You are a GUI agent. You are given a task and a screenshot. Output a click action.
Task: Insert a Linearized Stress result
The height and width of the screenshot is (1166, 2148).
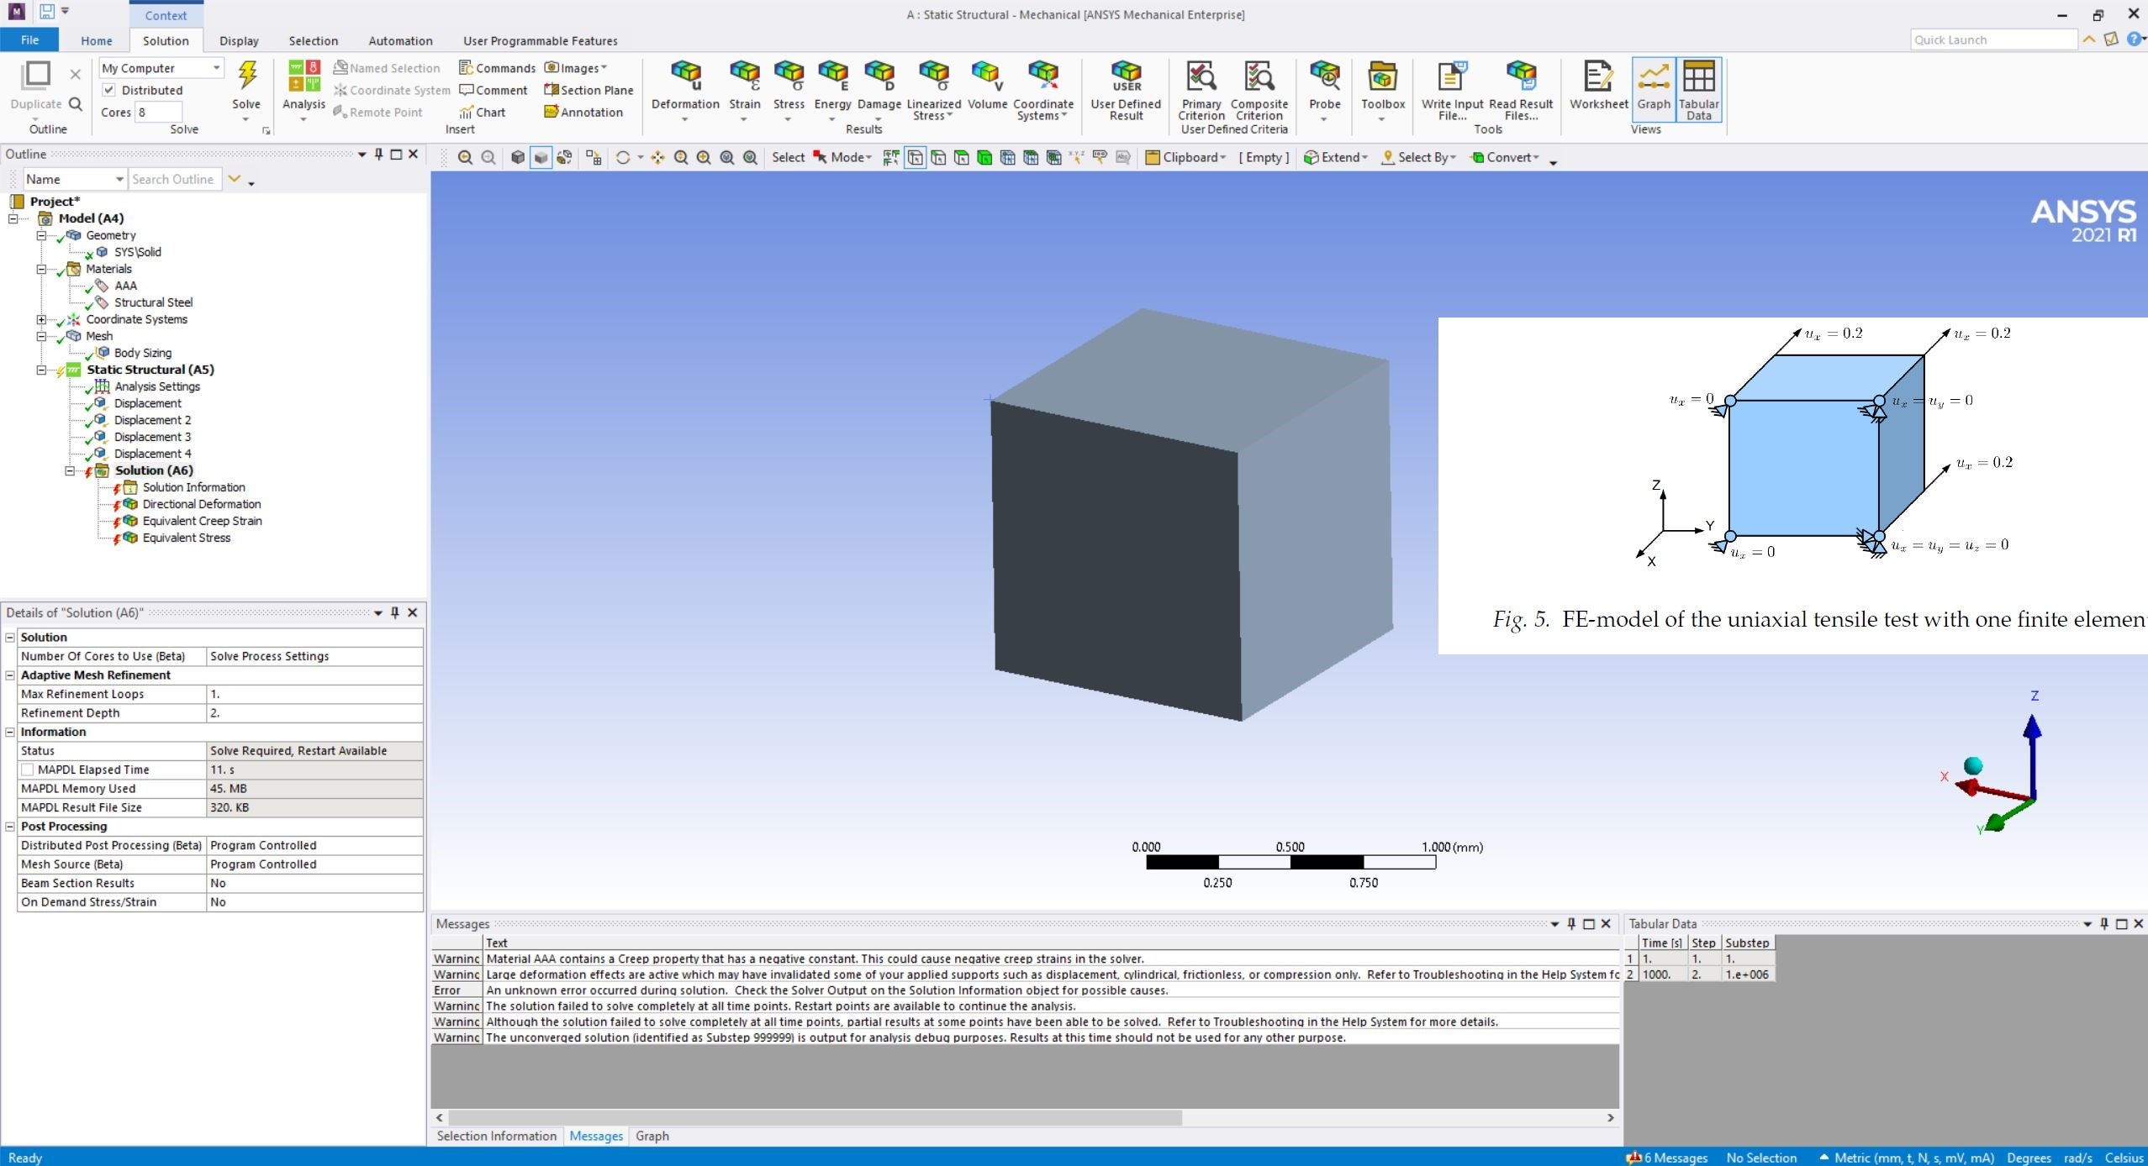point(933,91)
